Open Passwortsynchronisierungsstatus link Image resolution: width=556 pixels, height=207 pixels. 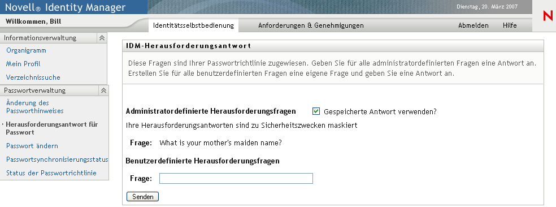57,159
